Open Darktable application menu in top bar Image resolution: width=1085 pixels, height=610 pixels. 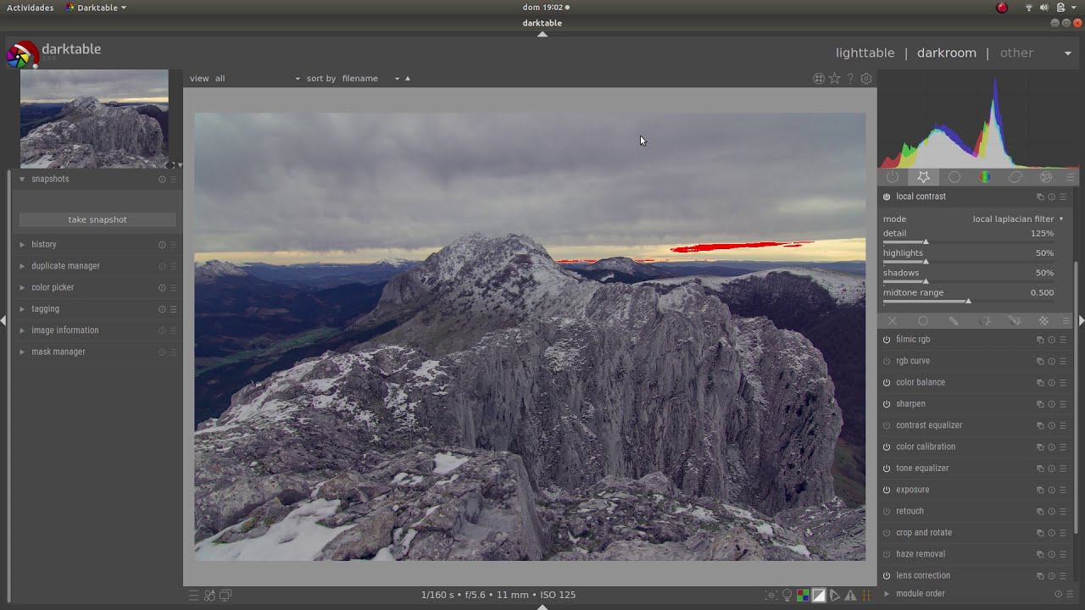pos(96,8)
